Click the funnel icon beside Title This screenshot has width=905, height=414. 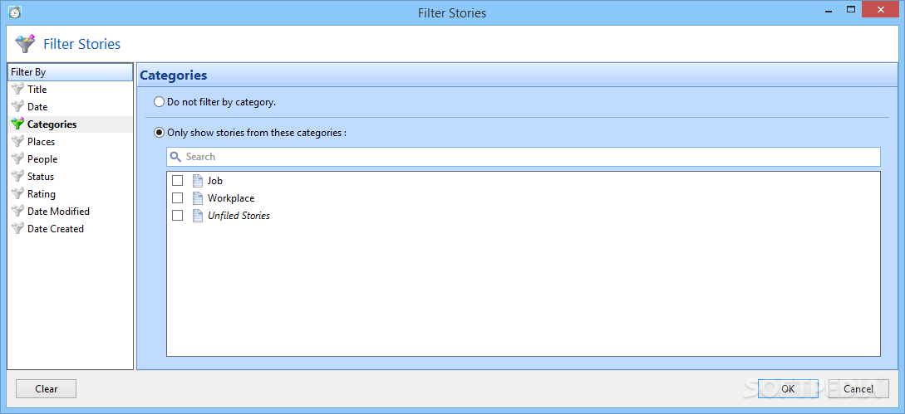17,90
